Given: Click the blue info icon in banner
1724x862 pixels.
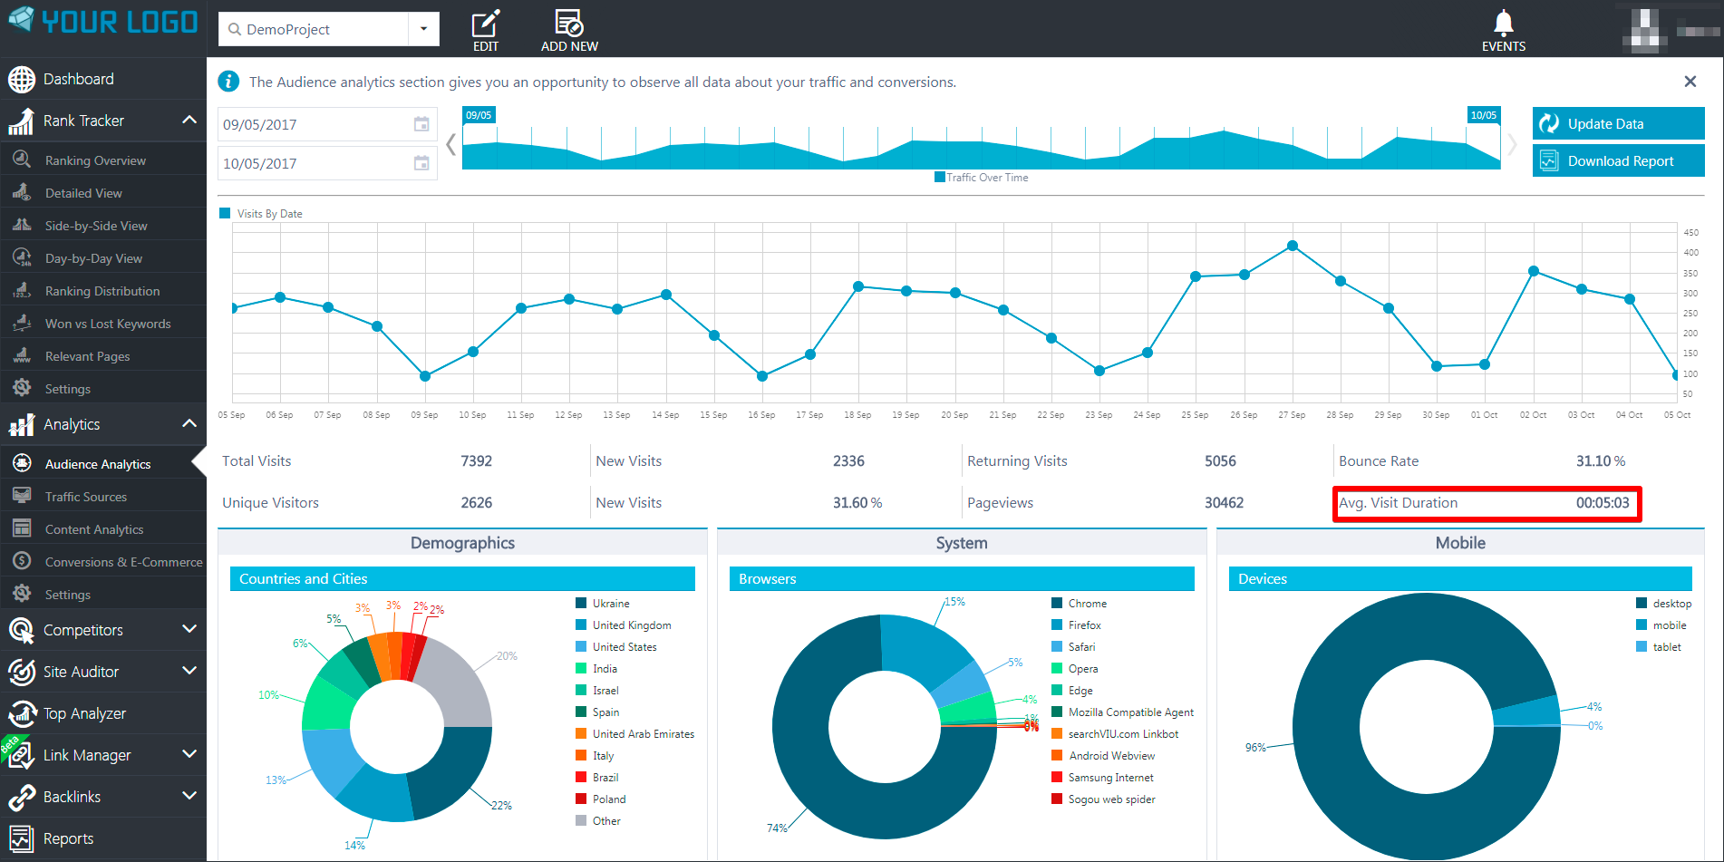Looking at the screenshot, I should (x=228, y=82).
